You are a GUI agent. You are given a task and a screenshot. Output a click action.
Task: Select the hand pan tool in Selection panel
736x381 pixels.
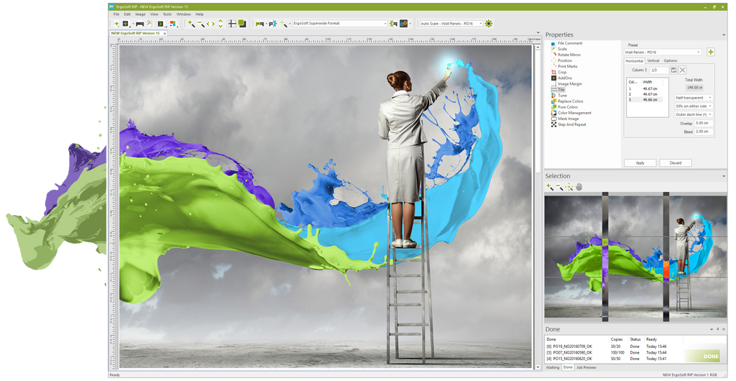click(x=579, y=187)
